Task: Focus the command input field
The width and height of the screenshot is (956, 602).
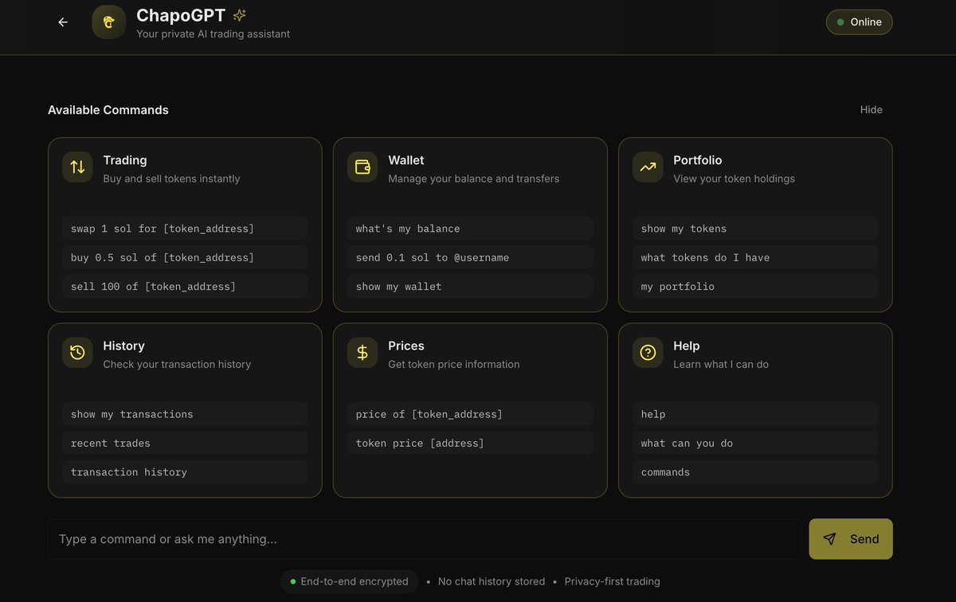Action: pyautogui.click(x=425, y=539)
